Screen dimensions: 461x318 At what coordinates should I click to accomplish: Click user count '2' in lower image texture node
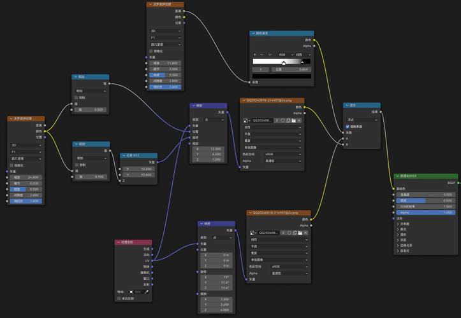point(283,233)
